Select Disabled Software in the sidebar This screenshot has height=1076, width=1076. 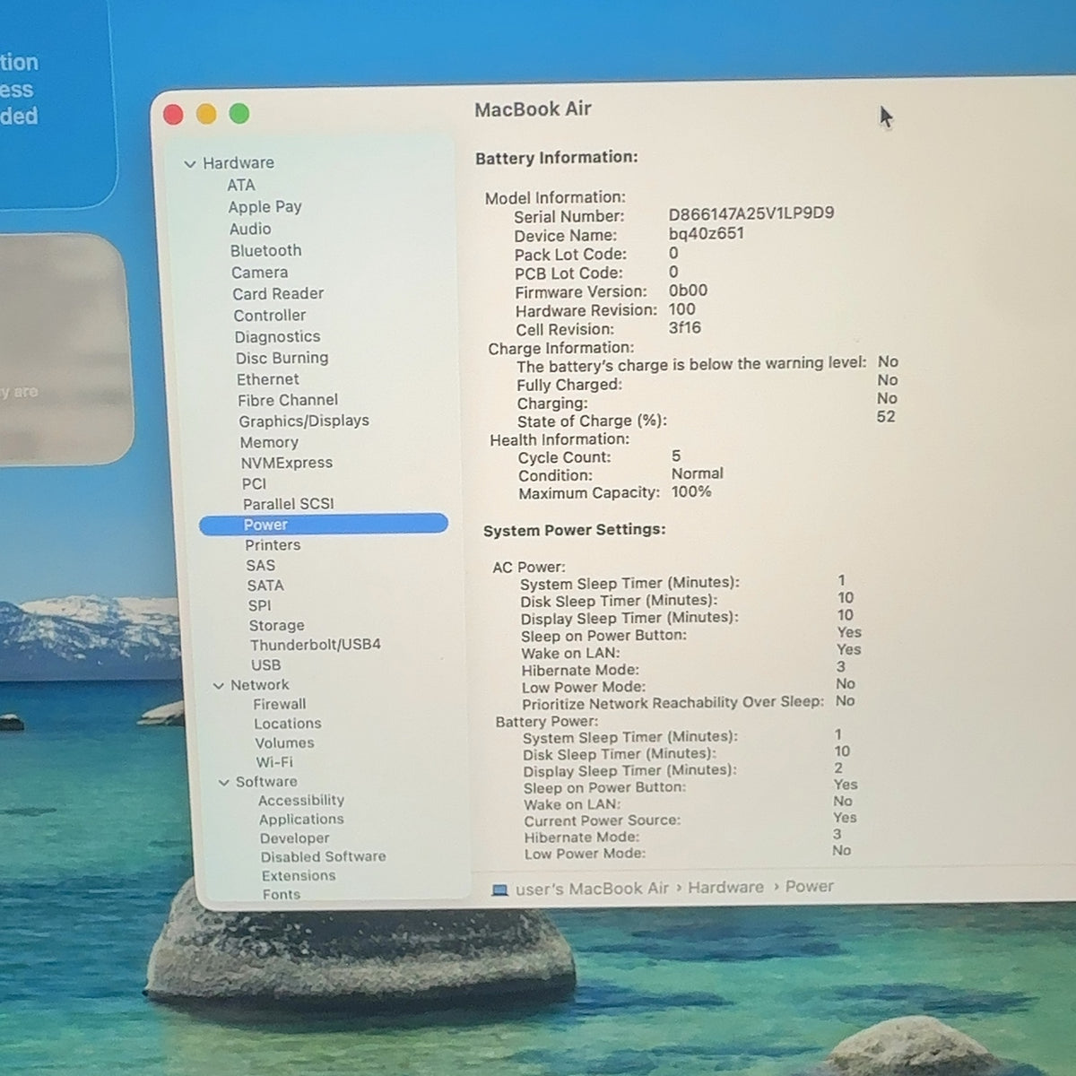[x=324, y=857]
